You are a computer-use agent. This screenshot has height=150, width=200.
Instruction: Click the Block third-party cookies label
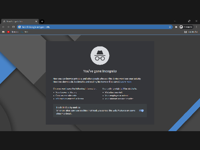[x=68, y=107]
